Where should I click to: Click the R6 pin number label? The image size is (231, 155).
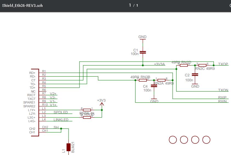pyautogui.click(x=44, y=90)
